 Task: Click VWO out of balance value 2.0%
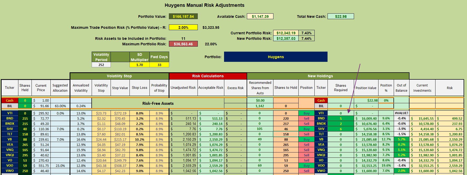401,171
